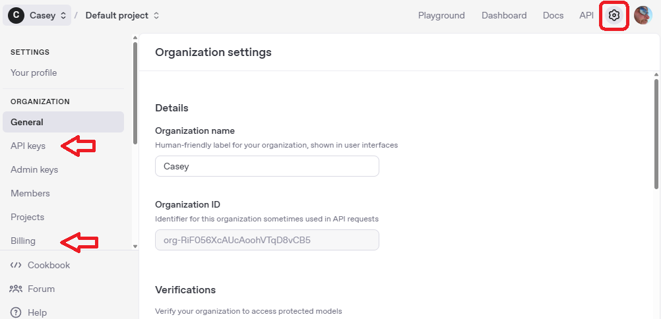
Task: Go to Your profile settings
Action: coord(34,72)
